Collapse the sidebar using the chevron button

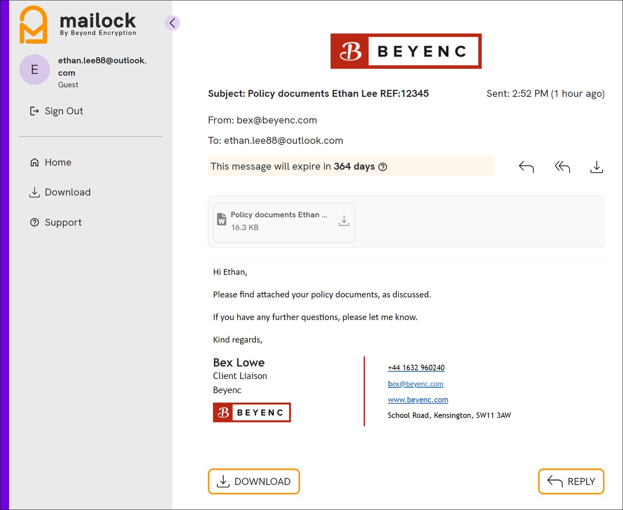(172, 23)
